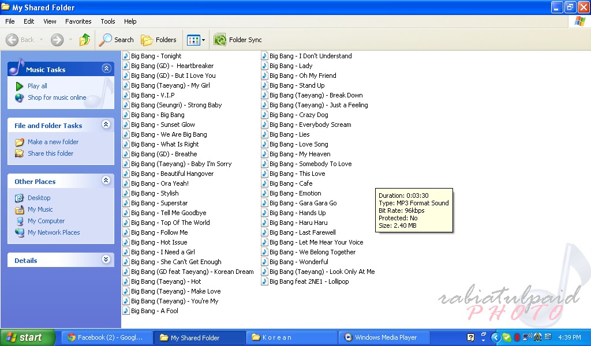
Task: Open the View menu
Action: tap(50, 21)
